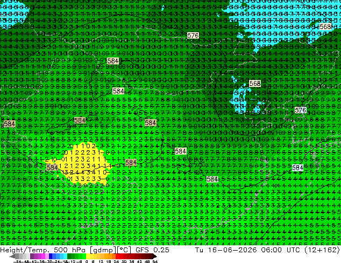Click the 'Tu 16-06-2026' date text
Viewport: 341px width, 263px height.
pyautogui.click(x=226, y=250)
